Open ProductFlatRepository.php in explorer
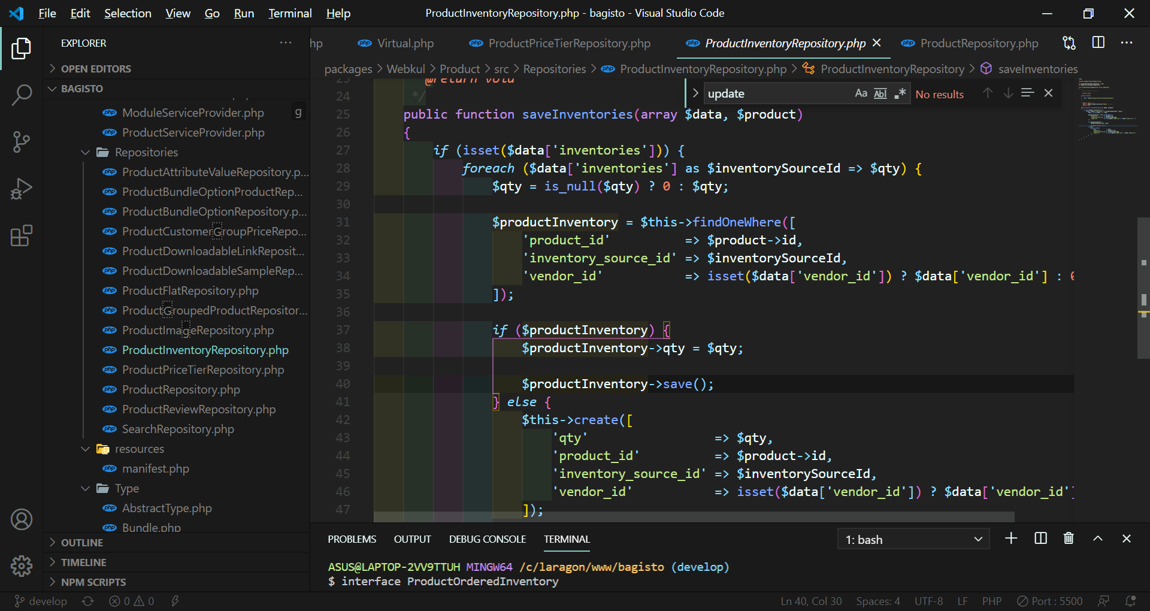Screen dimensions: 1150x611 pyautogui.click(x=190, y=291)
